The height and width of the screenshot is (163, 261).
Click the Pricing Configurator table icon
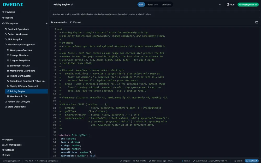(x=8, y=76)
